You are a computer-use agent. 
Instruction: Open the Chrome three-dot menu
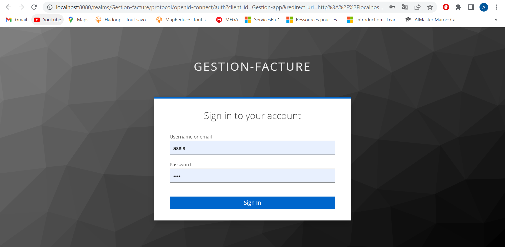coord(496,7)
